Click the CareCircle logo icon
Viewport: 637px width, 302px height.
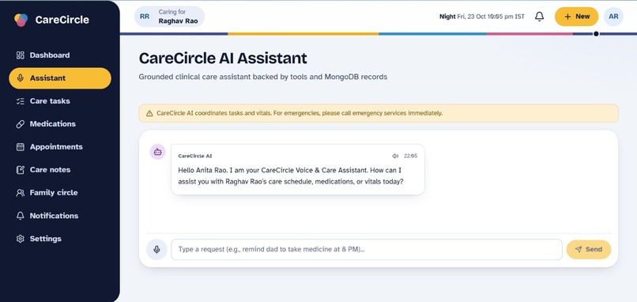(21, 20)
